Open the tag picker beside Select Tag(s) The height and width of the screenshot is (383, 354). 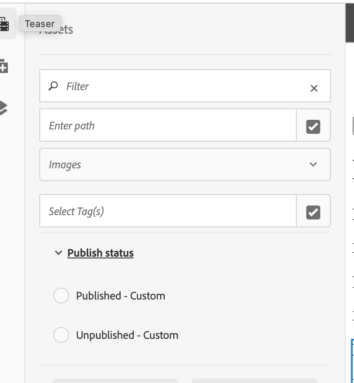(313, 212)
